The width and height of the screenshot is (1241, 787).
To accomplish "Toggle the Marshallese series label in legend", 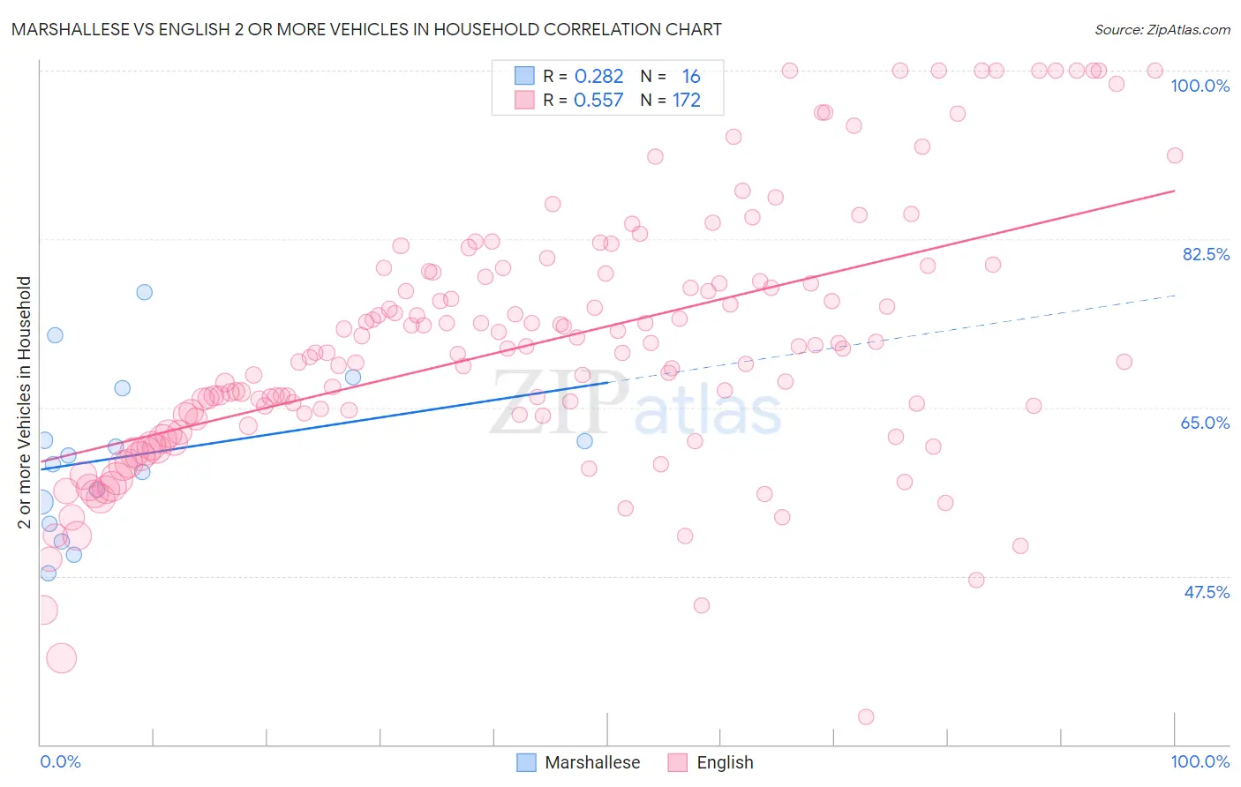I will pos(592,762).
